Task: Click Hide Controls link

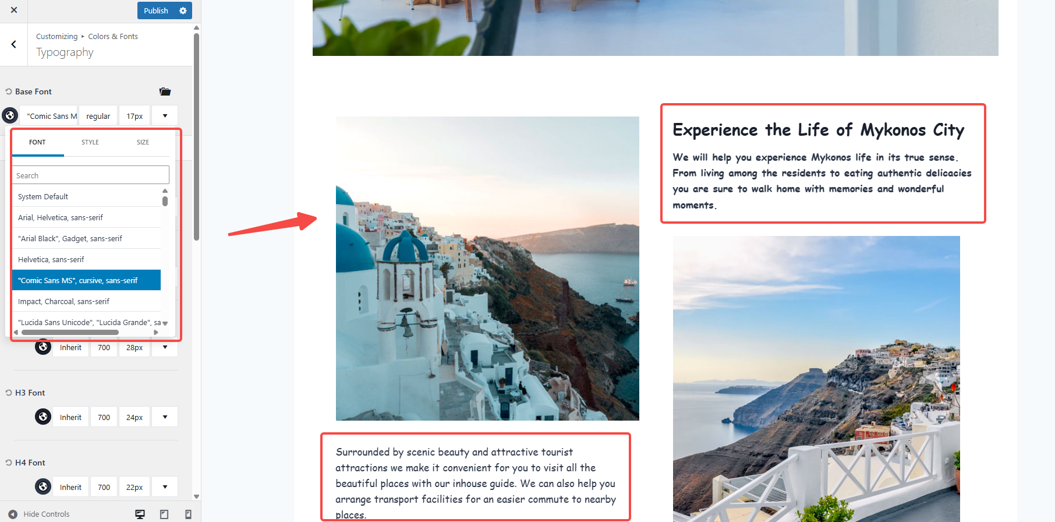Action: click(x=47, y=514)
